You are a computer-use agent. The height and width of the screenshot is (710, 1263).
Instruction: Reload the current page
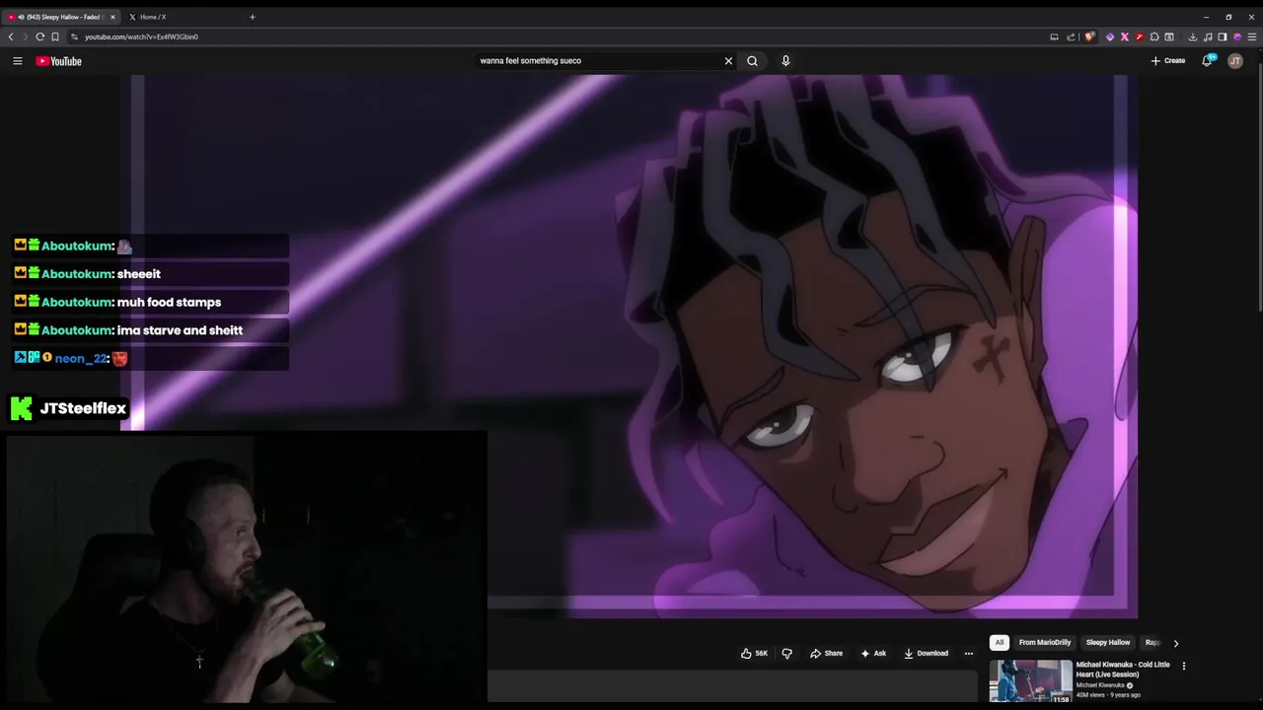tap(40, 36)
